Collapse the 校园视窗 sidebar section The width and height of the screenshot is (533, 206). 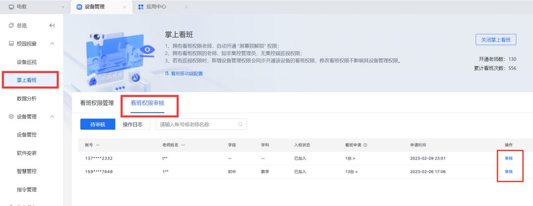click(52, 44)
